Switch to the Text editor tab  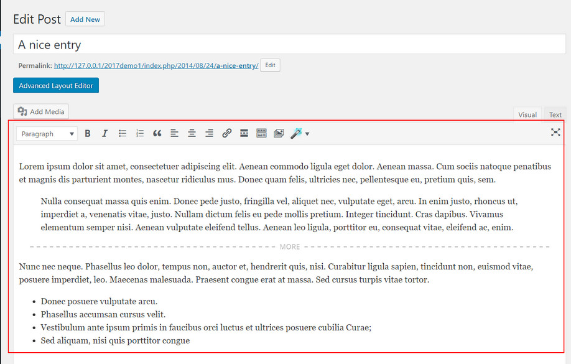coord(555,114)
